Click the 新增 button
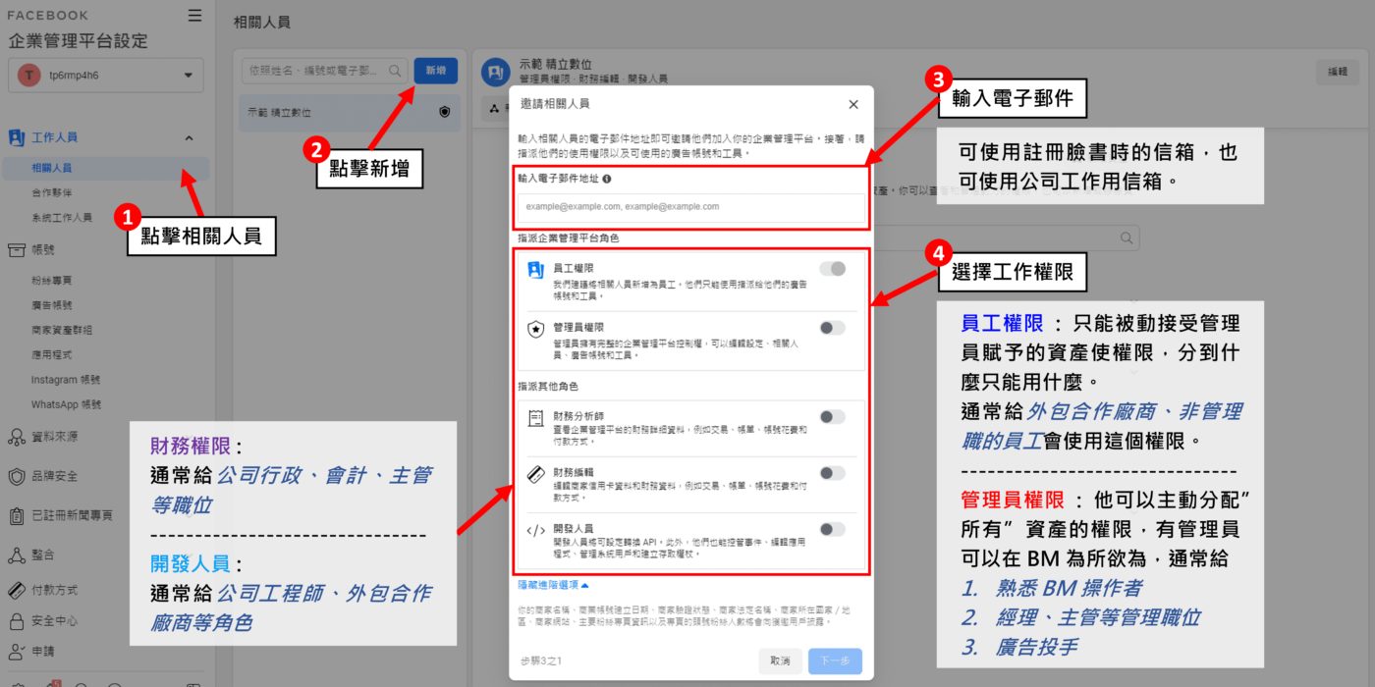This screenshot has width=1375, height=687. [436, 71]
